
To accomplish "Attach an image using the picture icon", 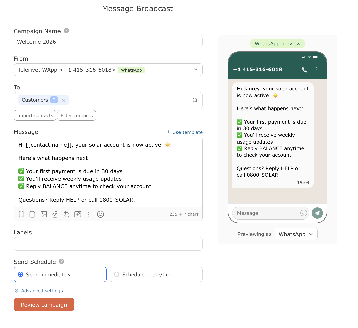I will pyautogui.click(x=44, y=214).
